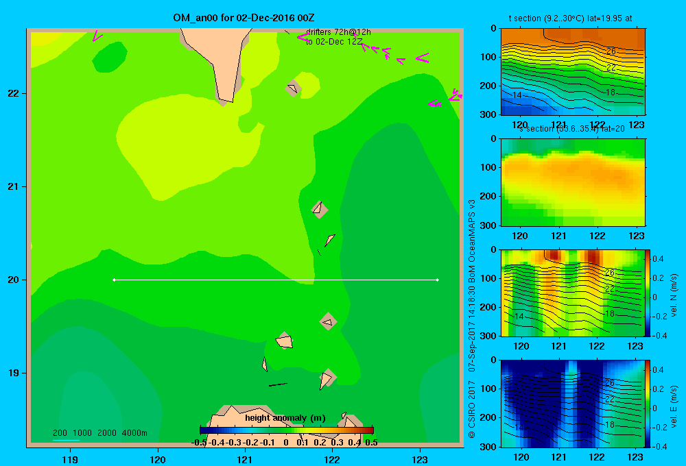
Task: Click latitude label 22 on main map
Action: coord(14,93)
